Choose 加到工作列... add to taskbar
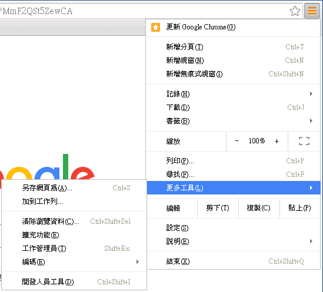Image resolution: width=323 pixels, height=292 pixels. coord(74,202)
